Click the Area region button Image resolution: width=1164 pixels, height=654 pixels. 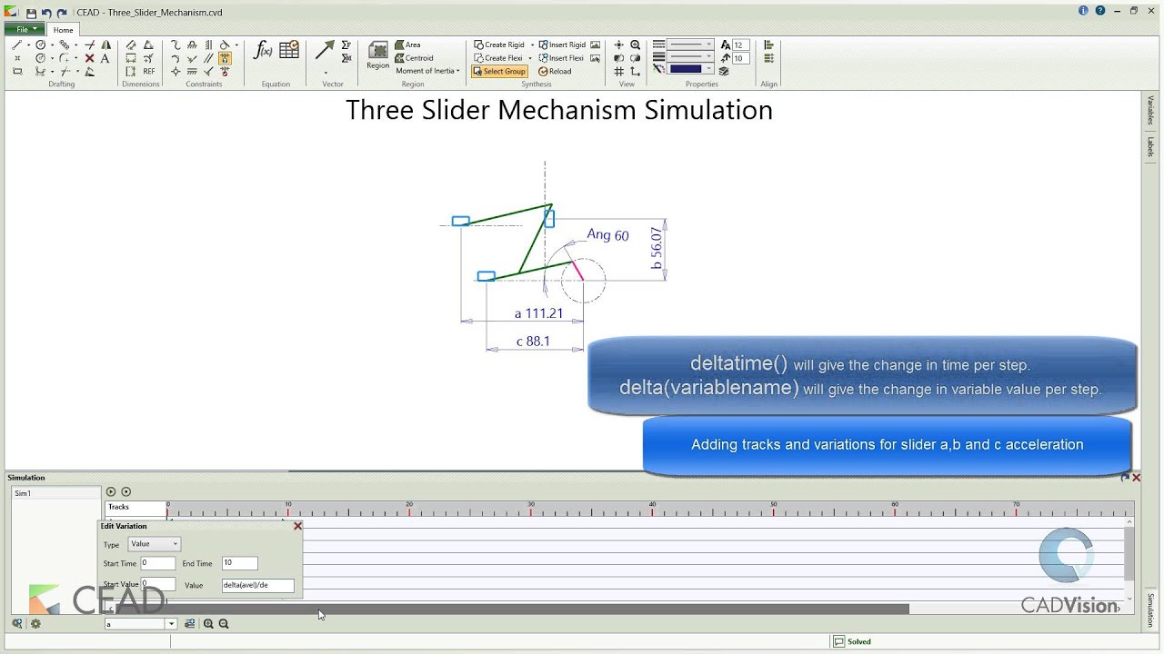pos(407,45)
